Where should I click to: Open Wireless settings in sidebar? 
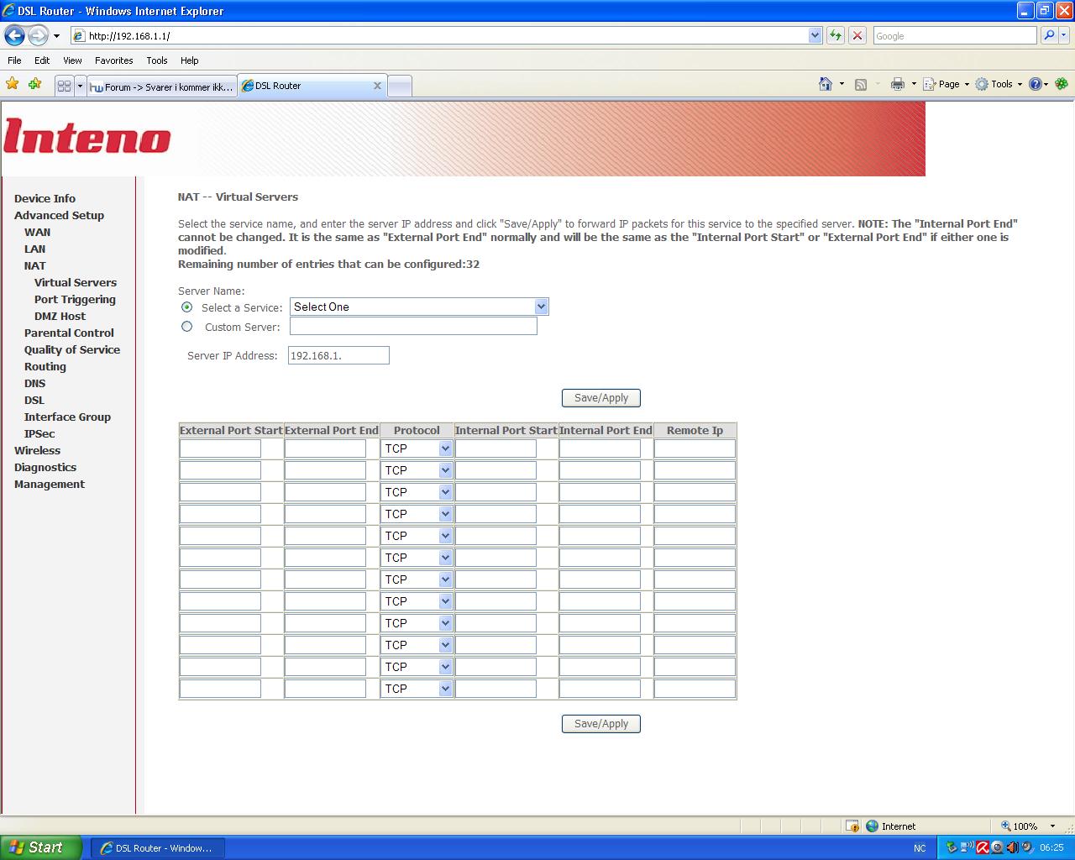coord(37,450)
